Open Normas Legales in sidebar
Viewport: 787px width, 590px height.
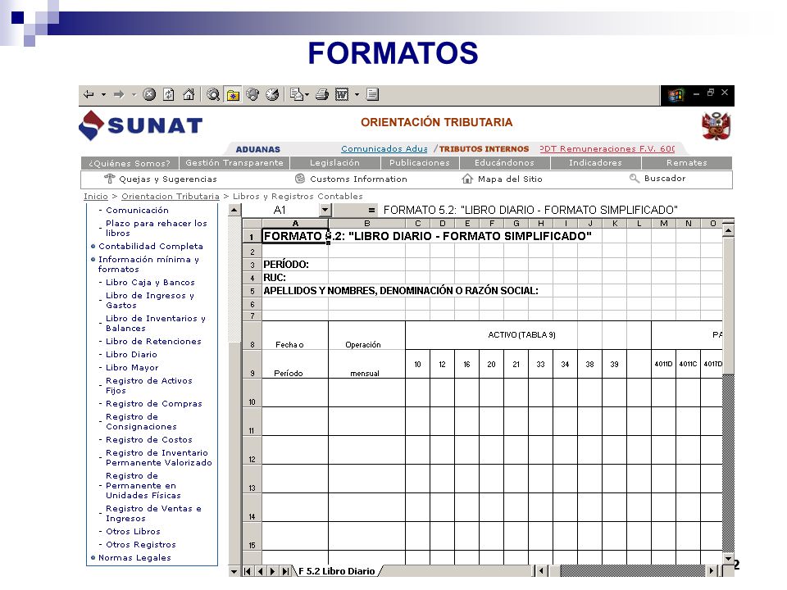(134, 557)
